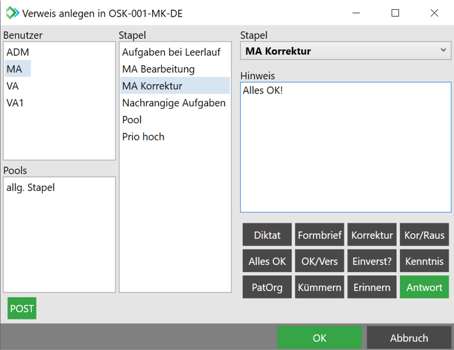Select 'MA Bearbeitung' in Stapel list
Screen dimensions: 454x350
pos(158,69)
